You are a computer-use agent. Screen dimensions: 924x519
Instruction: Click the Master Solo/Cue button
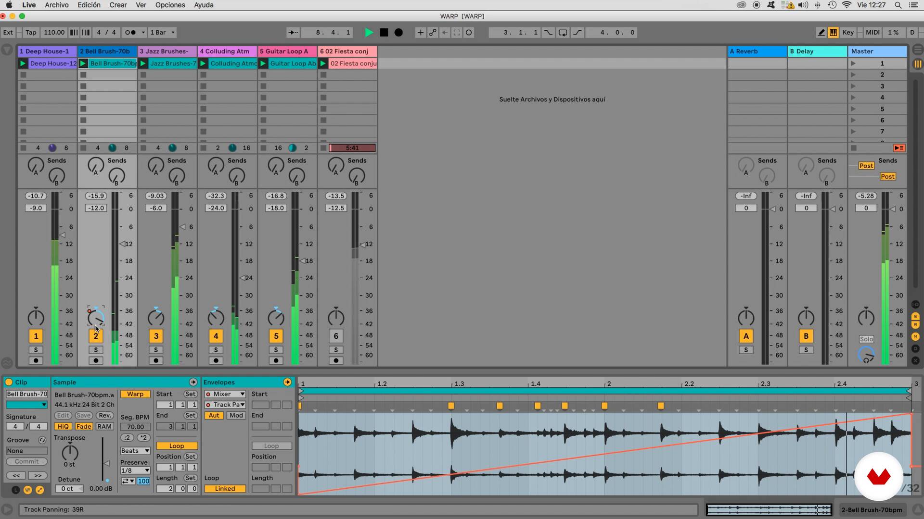pos(866,339)
